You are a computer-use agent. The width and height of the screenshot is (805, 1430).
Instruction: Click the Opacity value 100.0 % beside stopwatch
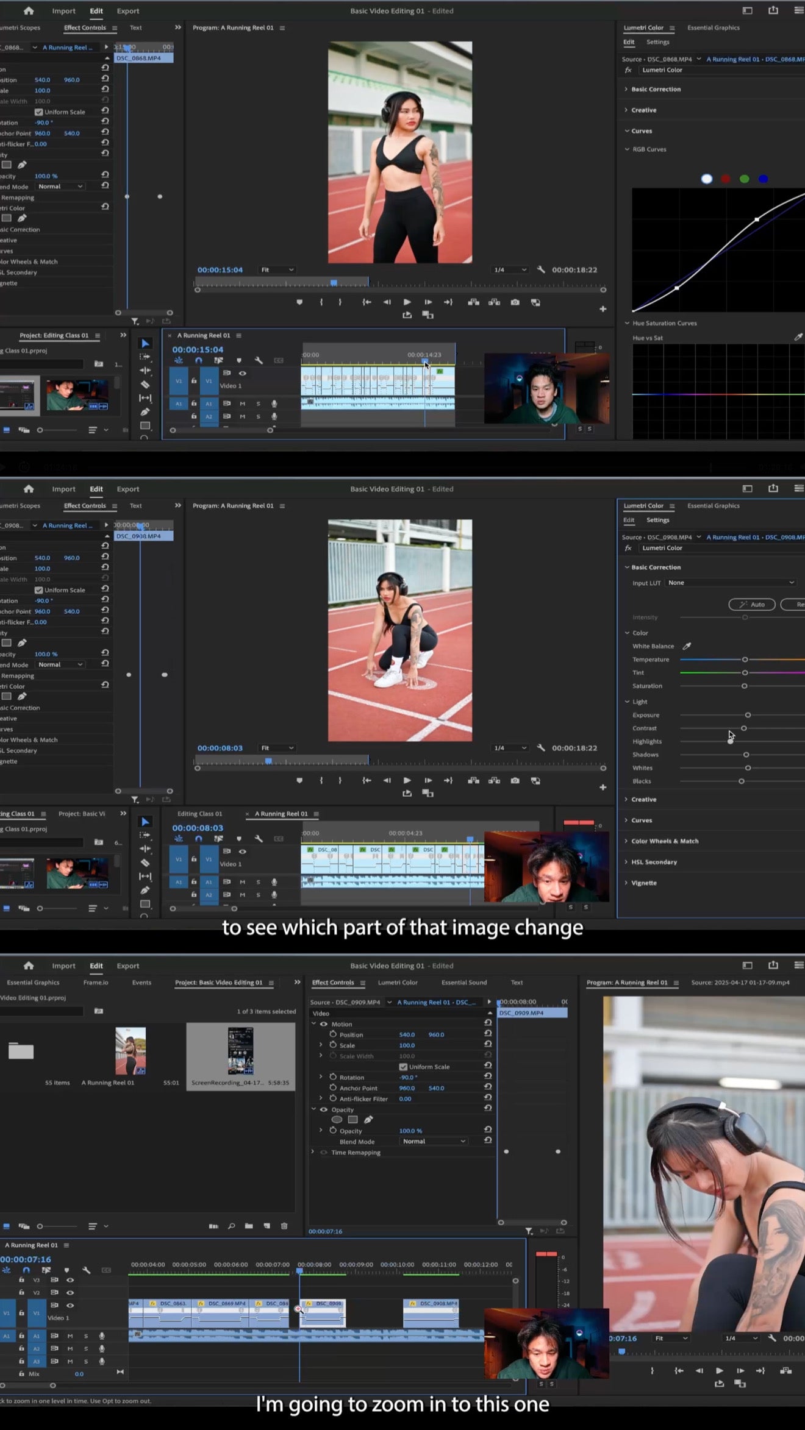[x=410, y=1131]
